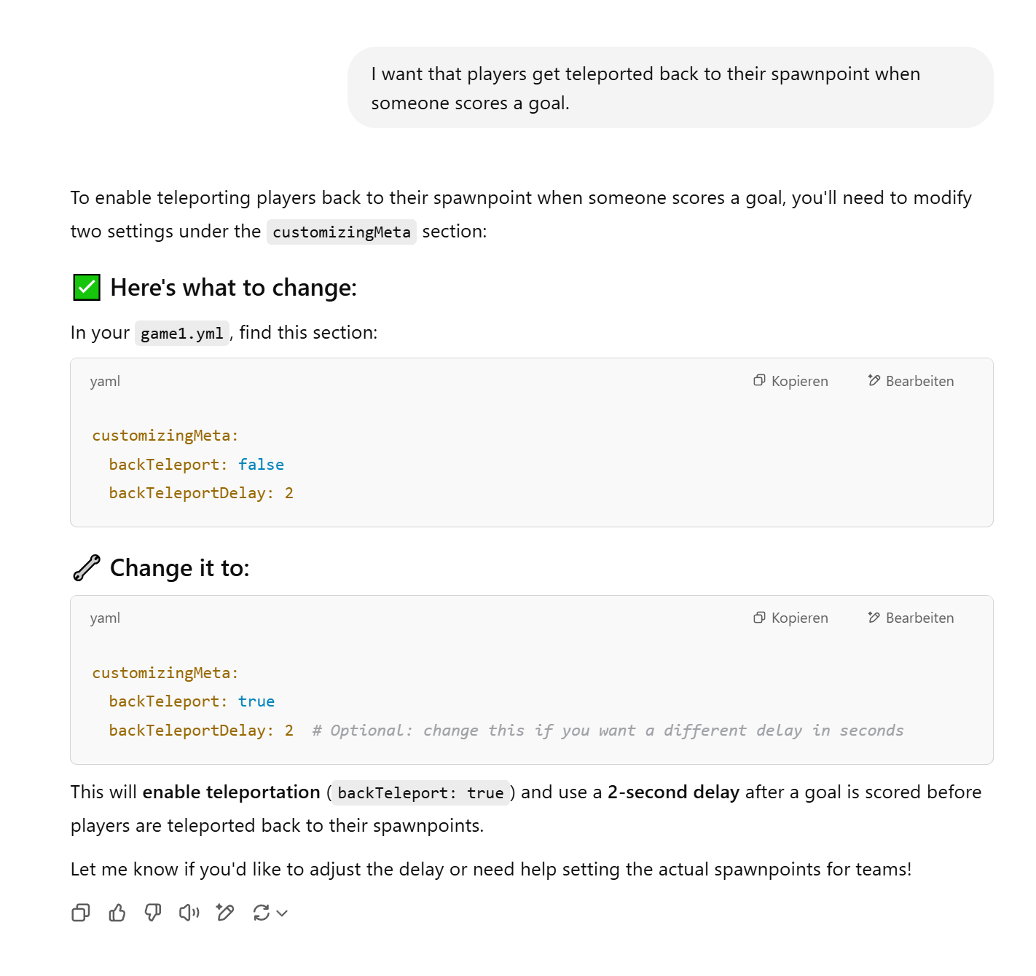Click the 'true' value in the second code block

(256, 701)
